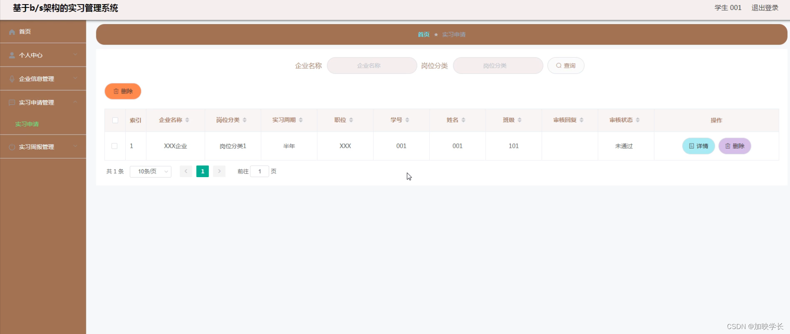Click the sort arrows on 审核回复 column
This screenshot has width=790, height=334.
click(582, 120)
